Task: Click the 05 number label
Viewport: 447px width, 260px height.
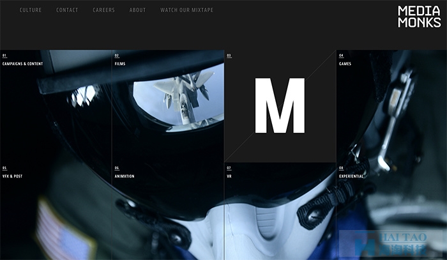Action: [4, 168]
